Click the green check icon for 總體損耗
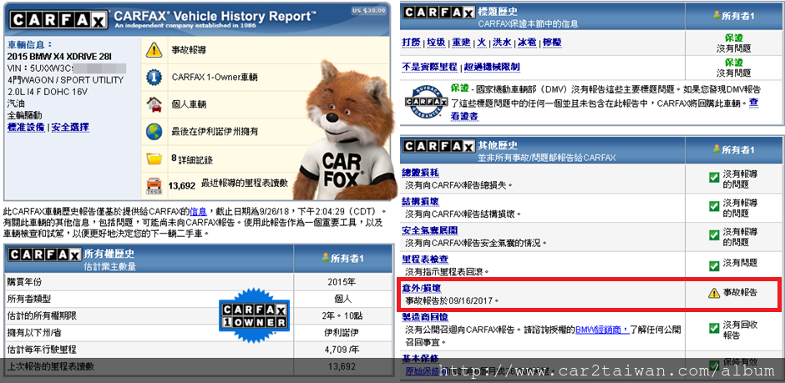The width and height of the screenshot is (785, 383). [714, 177]
